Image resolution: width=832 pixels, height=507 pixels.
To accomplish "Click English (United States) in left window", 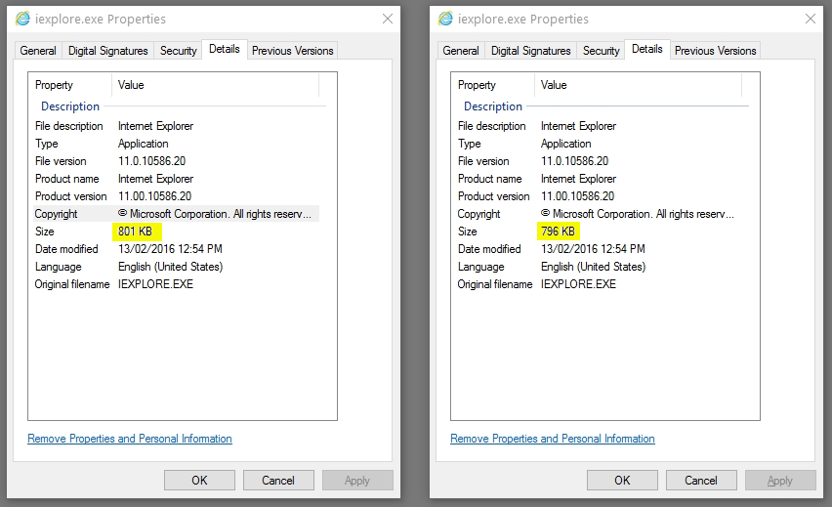I will click(170, 267).
